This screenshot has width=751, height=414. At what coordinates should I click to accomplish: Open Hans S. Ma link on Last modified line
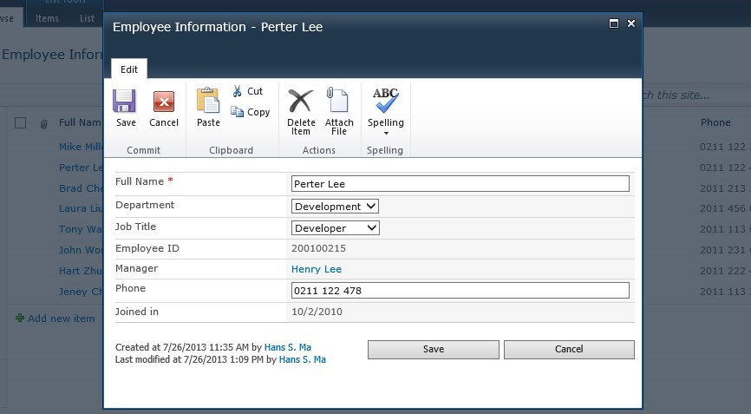pyautogui.click(x=302, y=359)
